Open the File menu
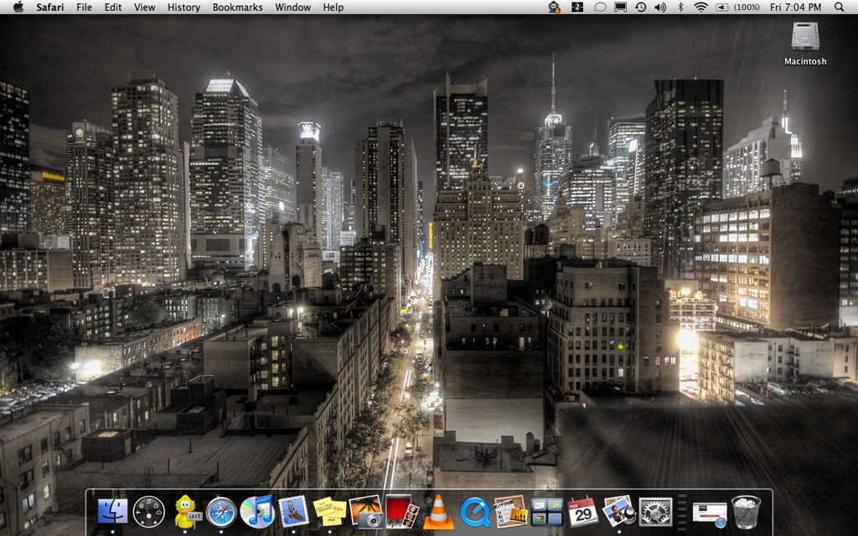Viewport: 858px width, 536px height. click(85, 7)
